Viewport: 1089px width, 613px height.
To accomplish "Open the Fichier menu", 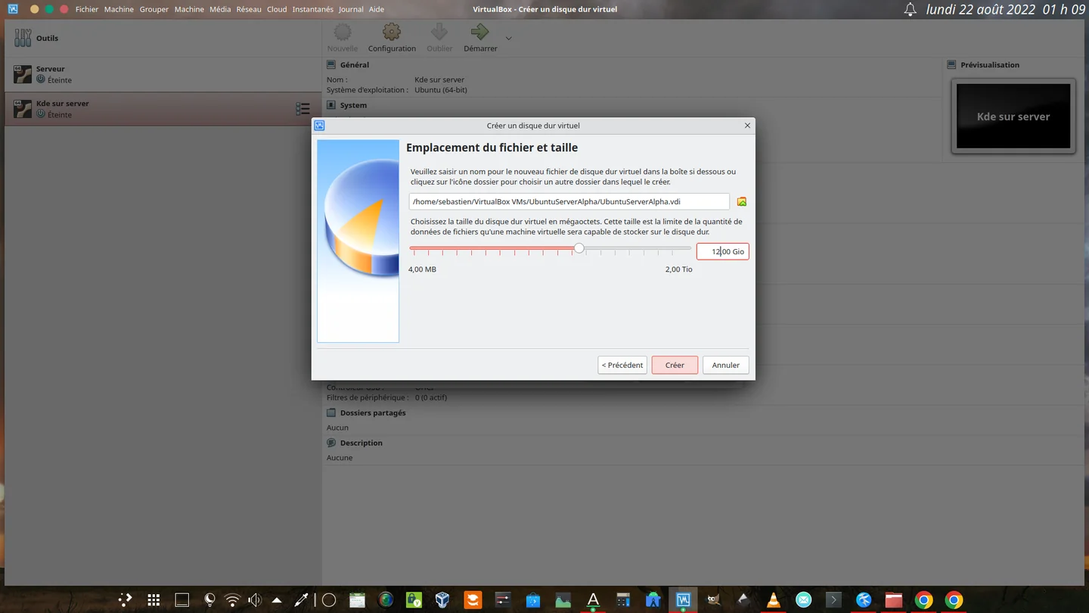I will click(x=87, y=9).
